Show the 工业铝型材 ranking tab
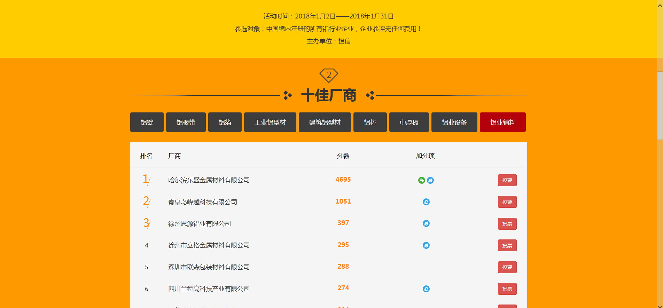 pyautogui.click(x=270, y=122)
